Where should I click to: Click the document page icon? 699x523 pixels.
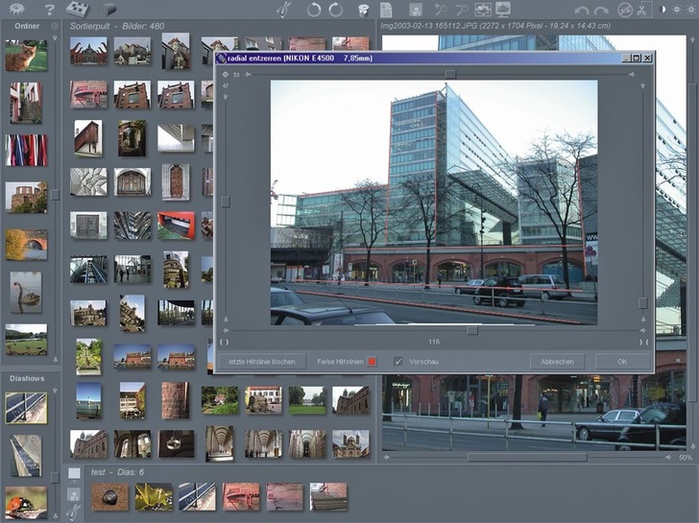pyautogui.click(x=386, y=10)
